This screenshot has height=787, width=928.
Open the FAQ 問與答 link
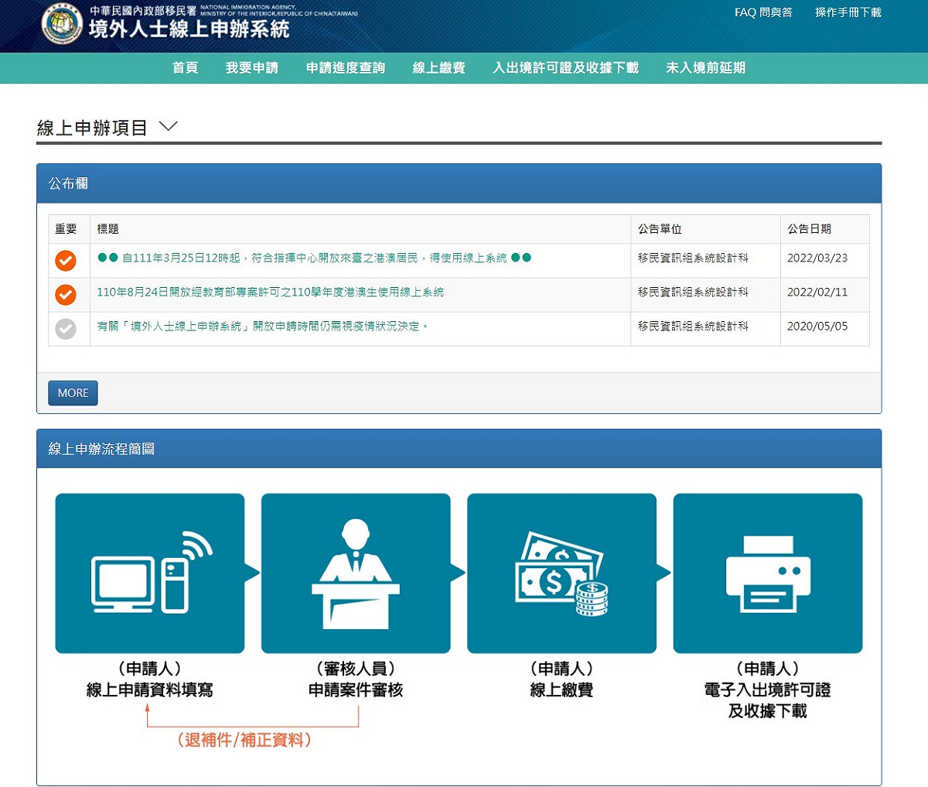pyautogui.click(x=763, y=12)
